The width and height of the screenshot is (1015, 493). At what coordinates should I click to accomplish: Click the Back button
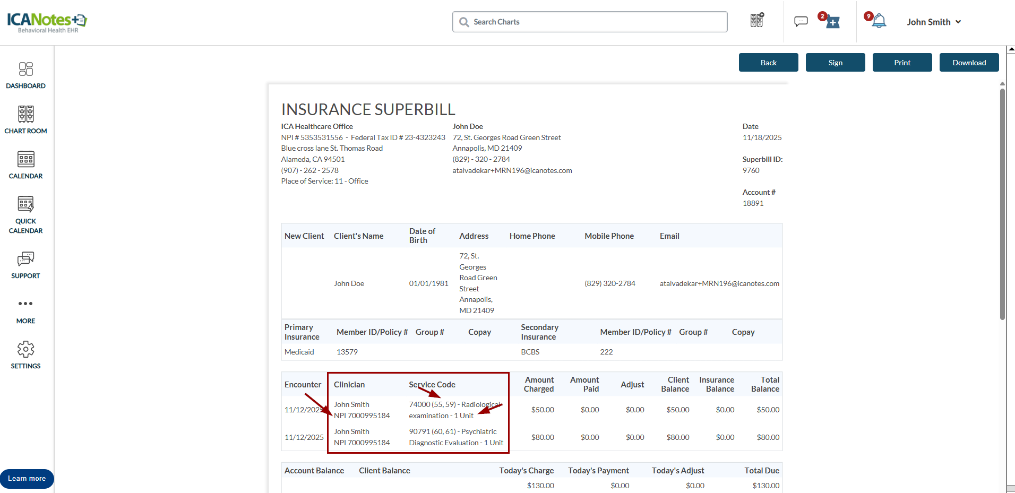[x=768, y=63]
